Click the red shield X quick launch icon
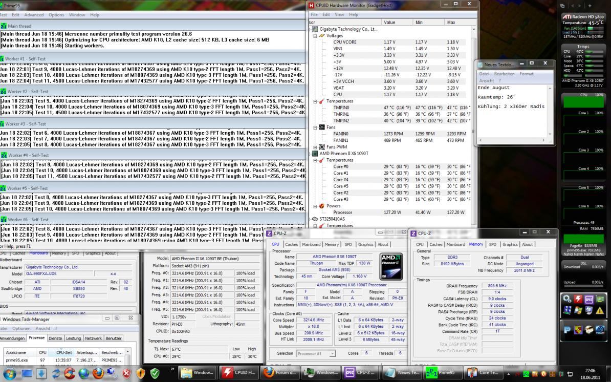 pos(126,373)
